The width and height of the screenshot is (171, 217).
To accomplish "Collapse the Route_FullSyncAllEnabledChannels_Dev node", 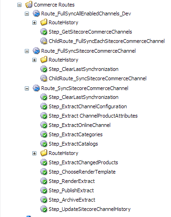I will click(x=27, y=14).
